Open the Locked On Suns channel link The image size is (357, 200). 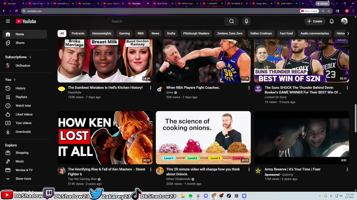pyautogui.click(x=276, y=97)
